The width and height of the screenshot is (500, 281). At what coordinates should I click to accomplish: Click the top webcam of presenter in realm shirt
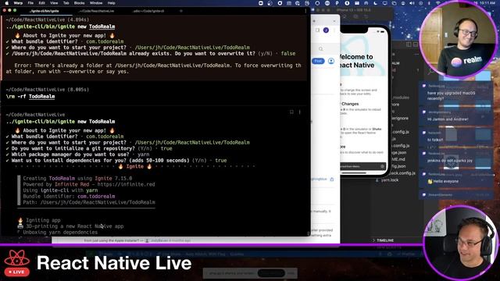(458, 40)
